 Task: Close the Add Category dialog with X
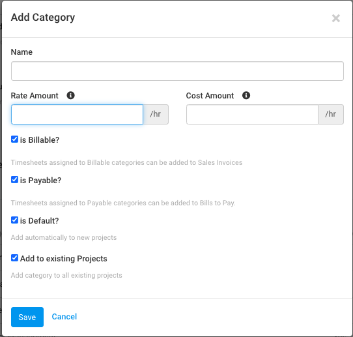335,18
